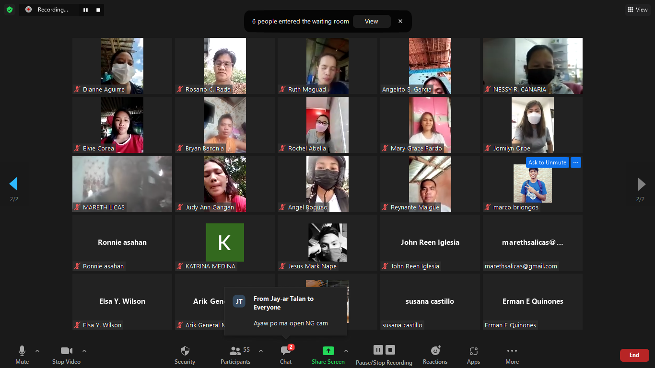Click the More options icon
Image resolution: width=655 pixels, height=368 pixels.
coord(512,351)
